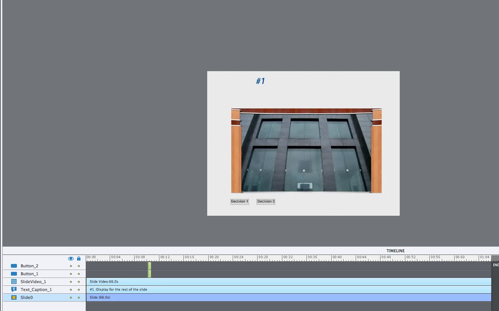Select the Button_2 layer icon
This screenshot has height=311, width=499.
tap(14, 266)
